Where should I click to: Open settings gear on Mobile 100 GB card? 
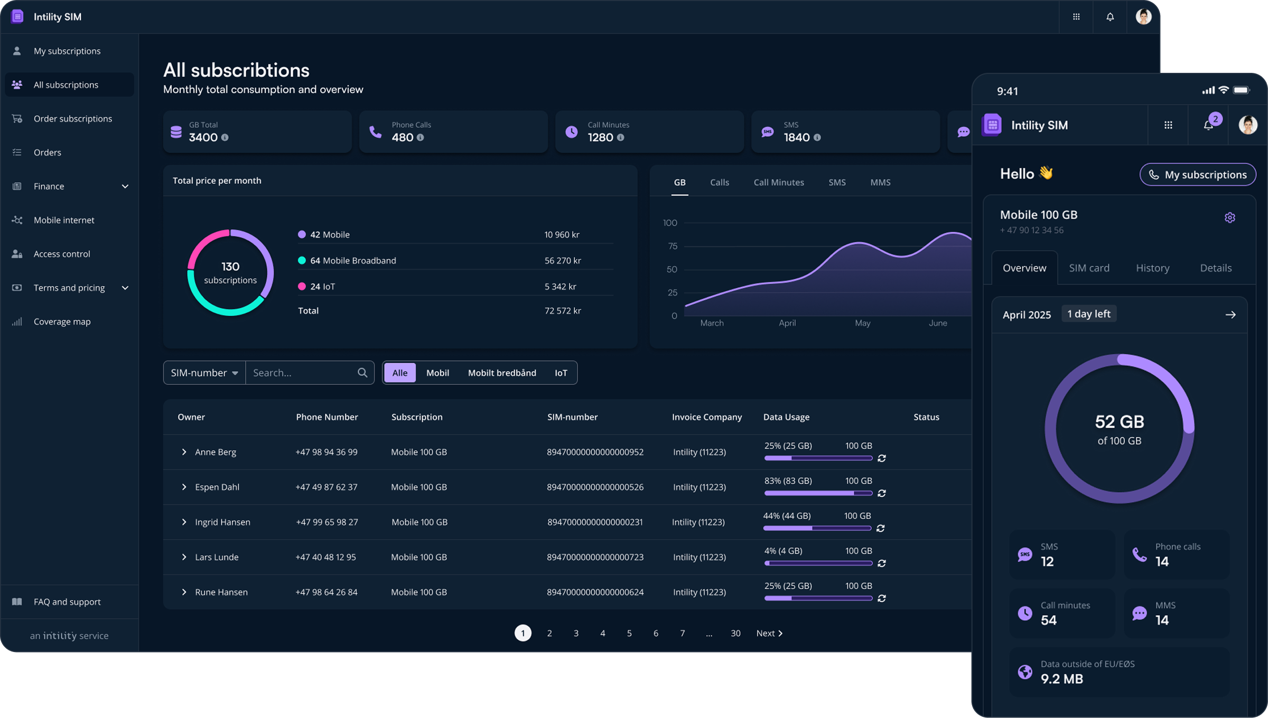coord(1230,217)
